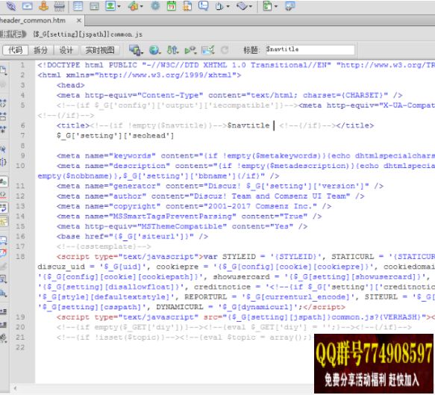Screen dimensions: 435x395
Task: Collapse the selection from the coding toolbar
Action: (3, 116)
